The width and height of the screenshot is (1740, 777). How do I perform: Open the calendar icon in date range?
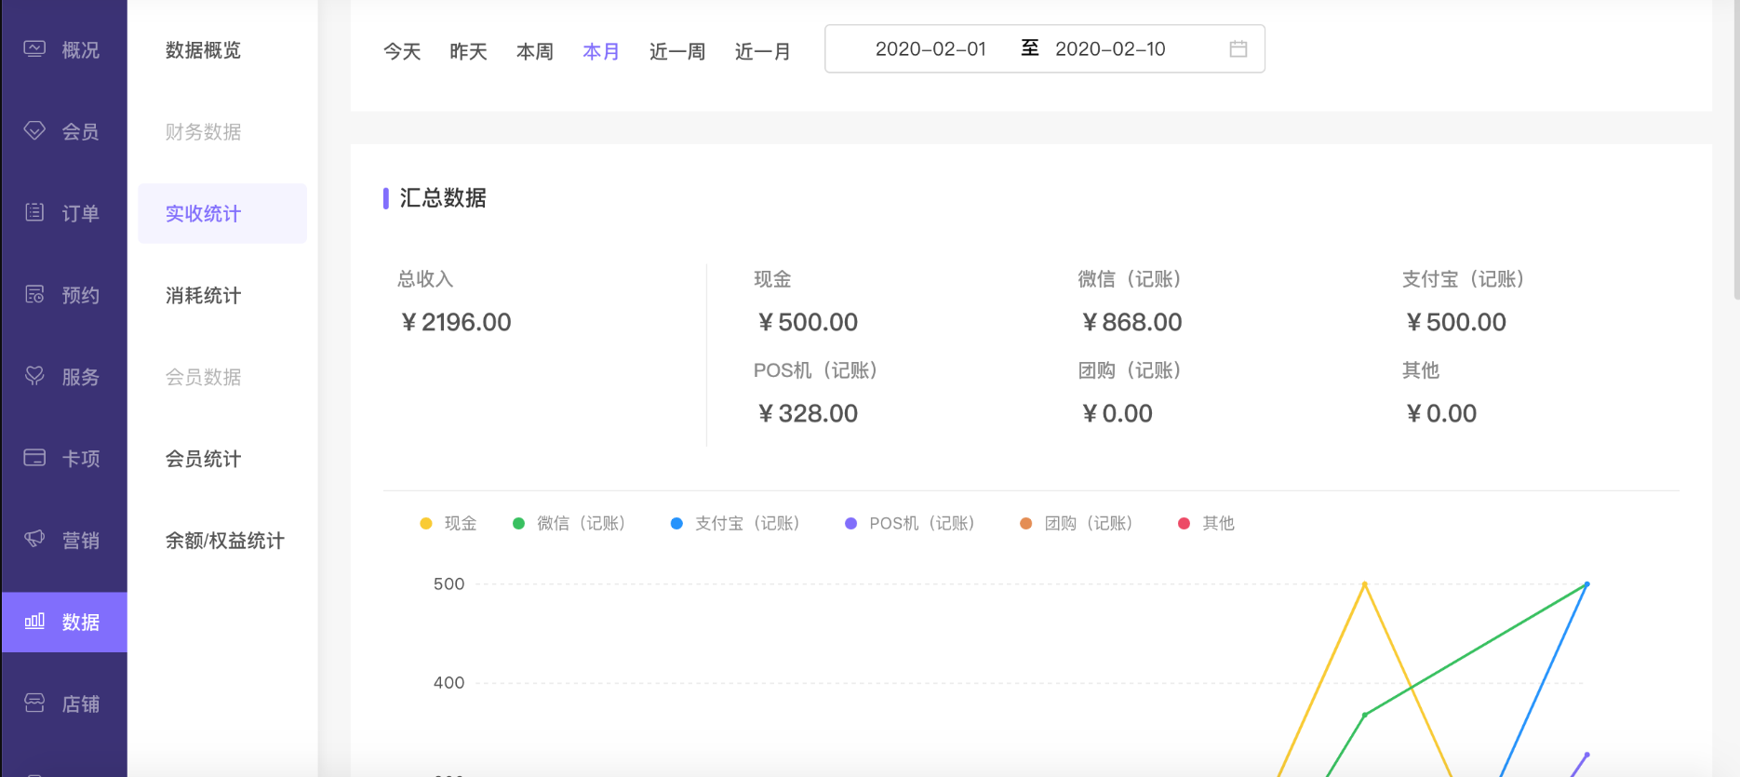(x=1238, y=48)
